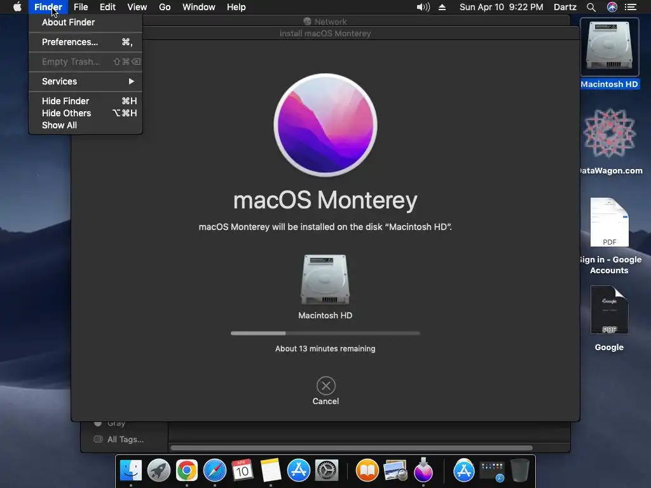This screenshot has height=488, width=651.
Task: Open the File menu
Action: pyautogui.click(x=81, y=7)
